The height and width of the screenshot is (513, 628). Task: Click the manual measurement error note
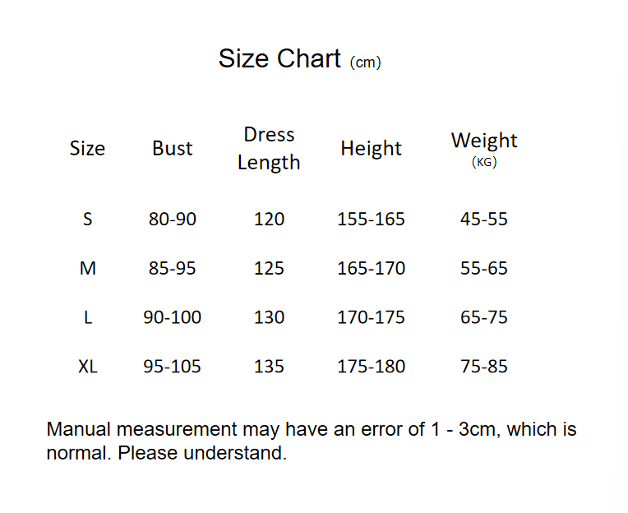[312, 441]
